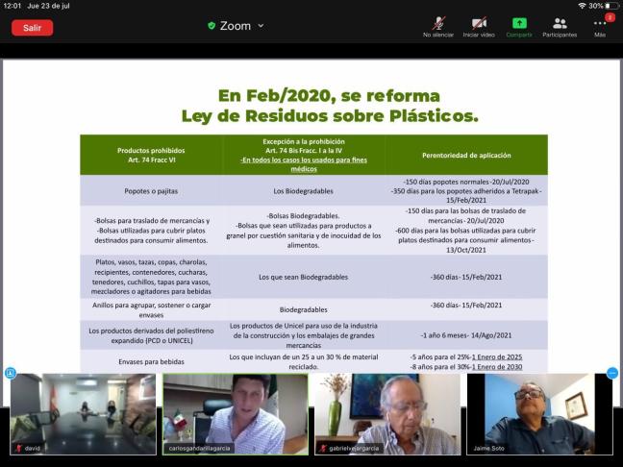Start camera with Iniciar video
The image size is (623, 467).
click(478, 25)
